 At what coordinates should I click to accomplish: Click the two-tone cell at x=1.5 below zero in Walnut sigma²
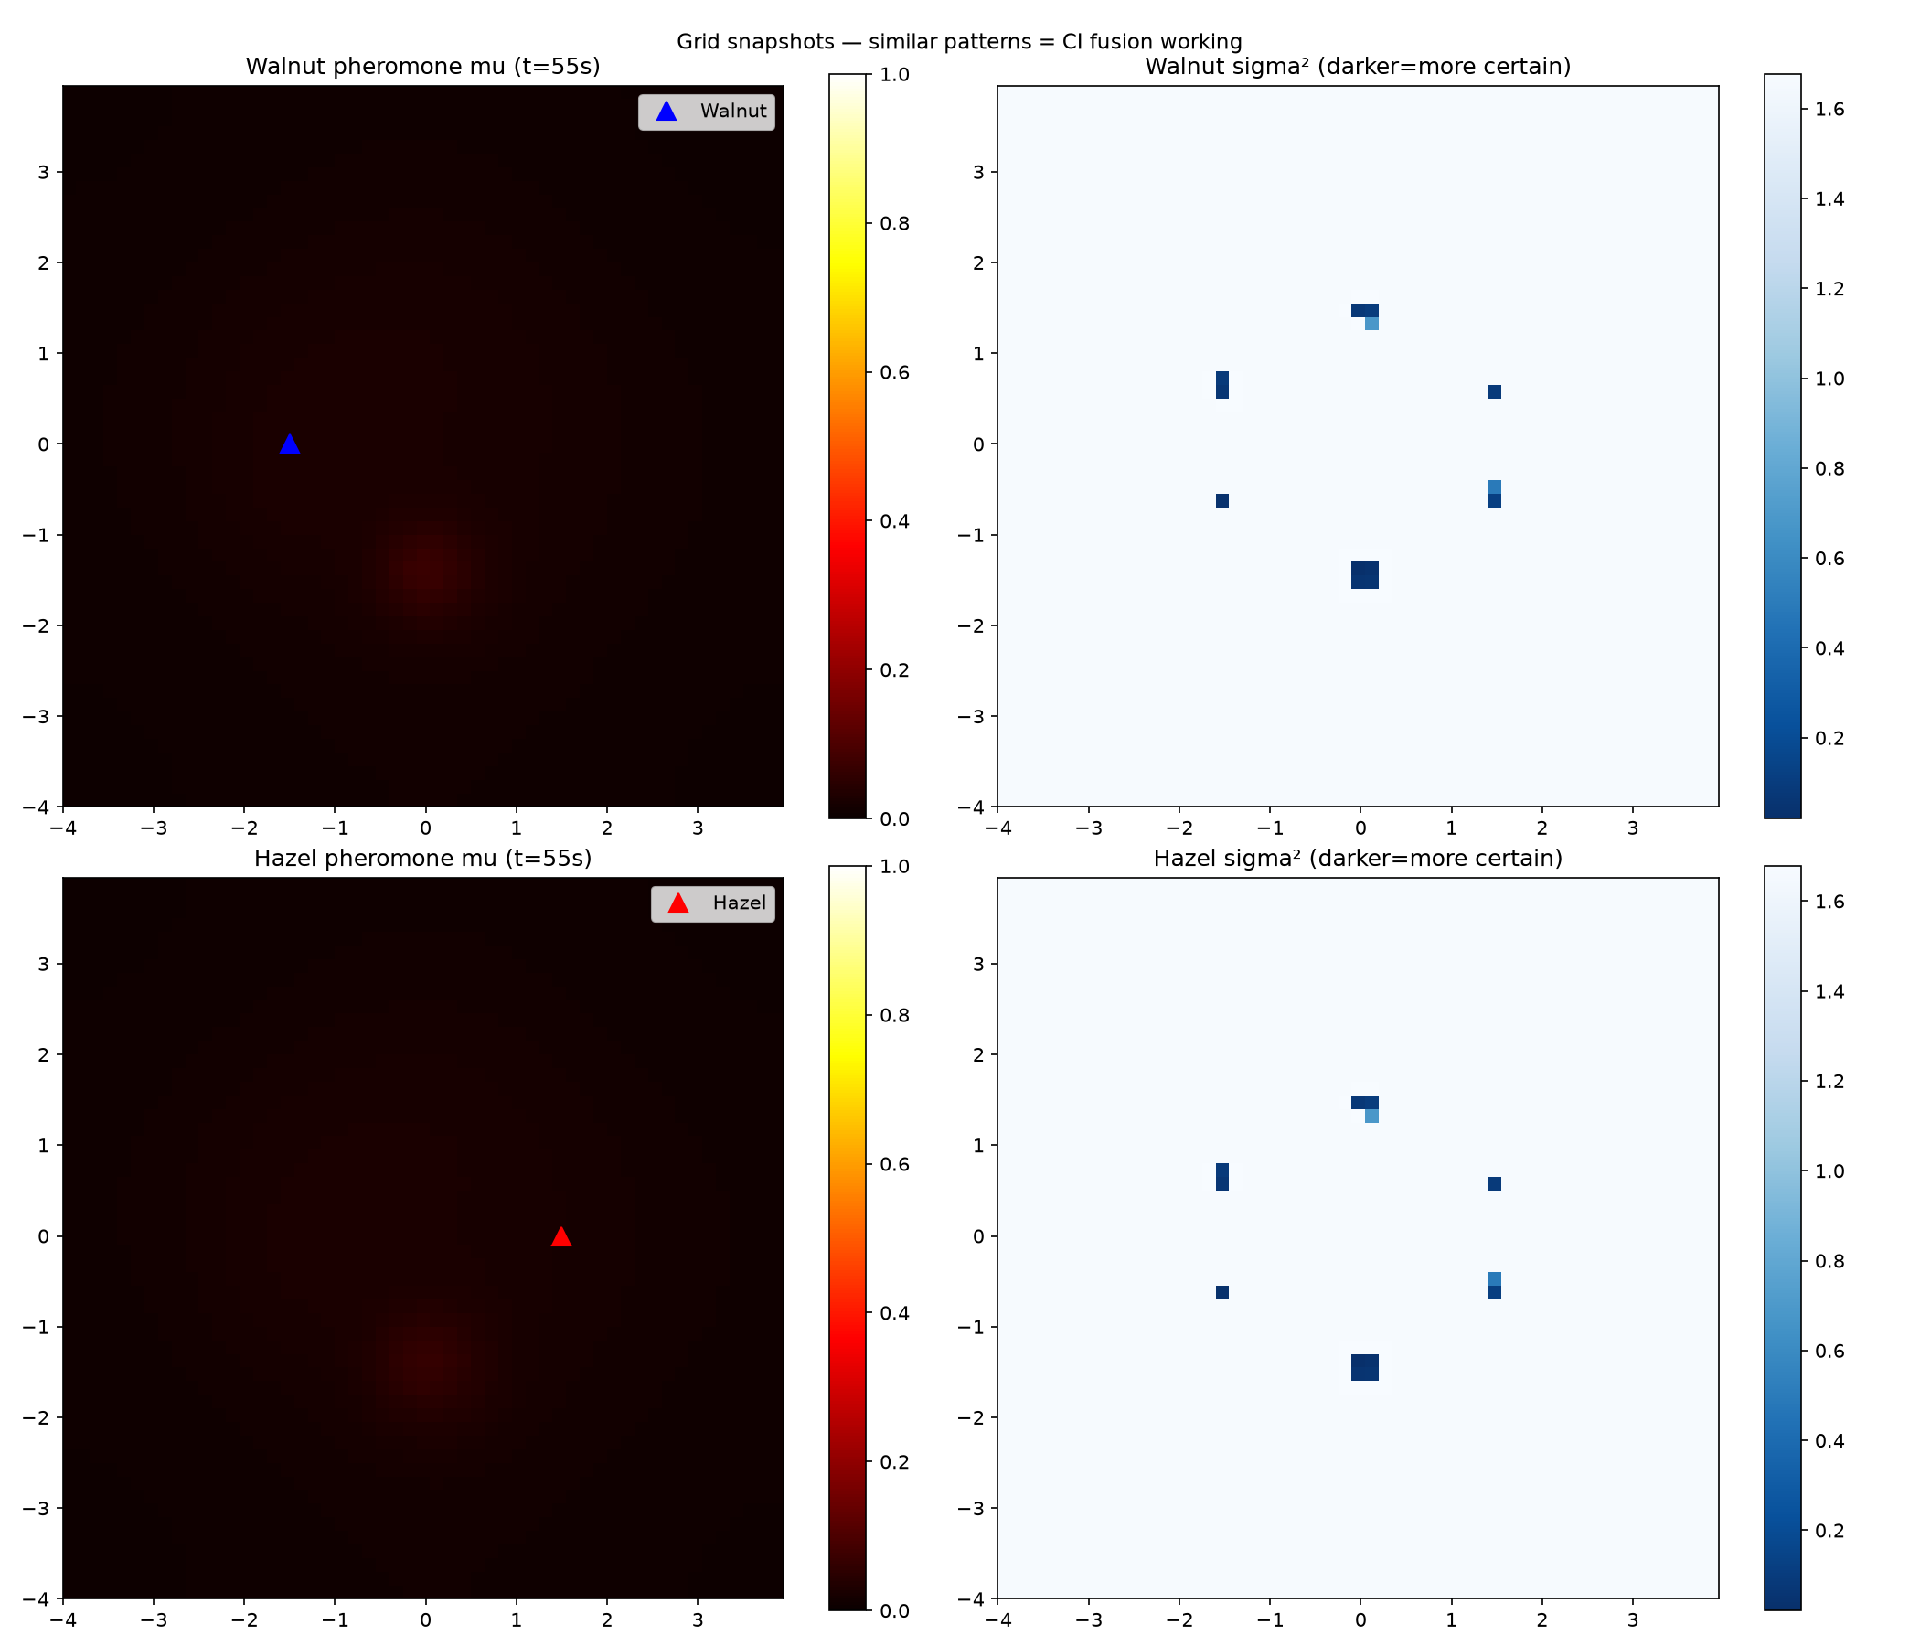pos(1494,494)
